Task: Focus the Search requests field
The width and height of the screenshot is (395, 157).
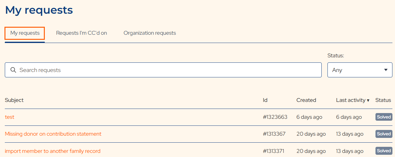Action: pyautogui.click(x=163, y=70)
